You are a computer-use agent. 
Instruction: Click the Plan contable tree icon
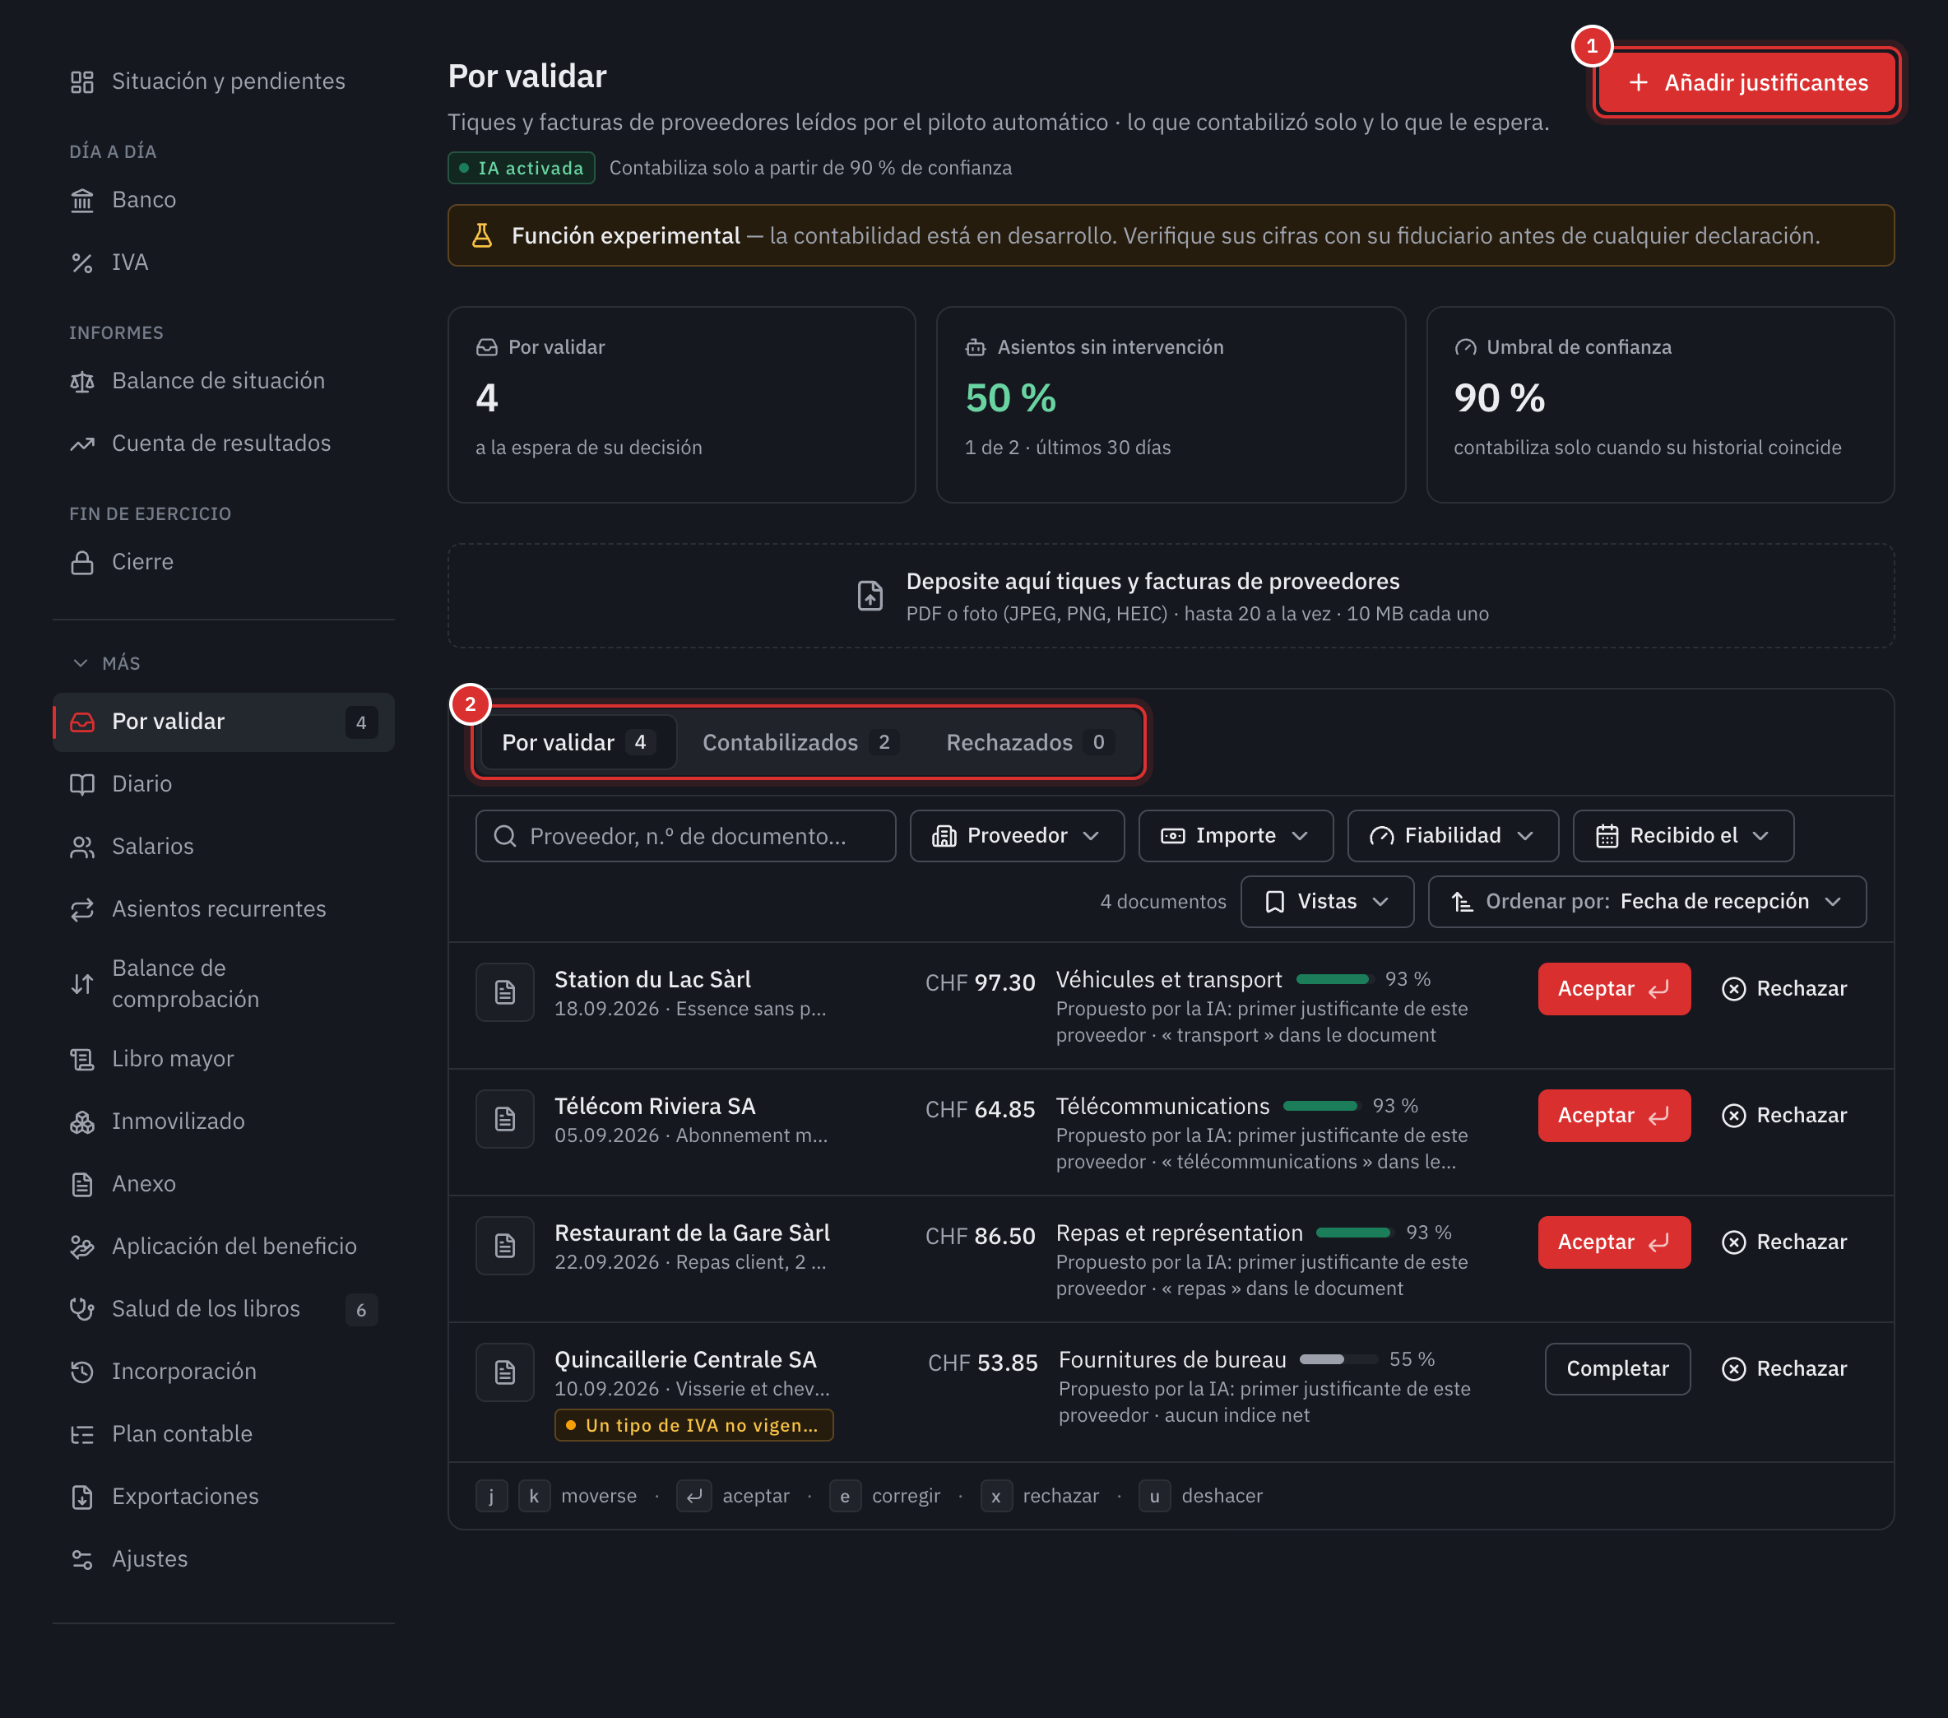click(x=82, y=1435)
